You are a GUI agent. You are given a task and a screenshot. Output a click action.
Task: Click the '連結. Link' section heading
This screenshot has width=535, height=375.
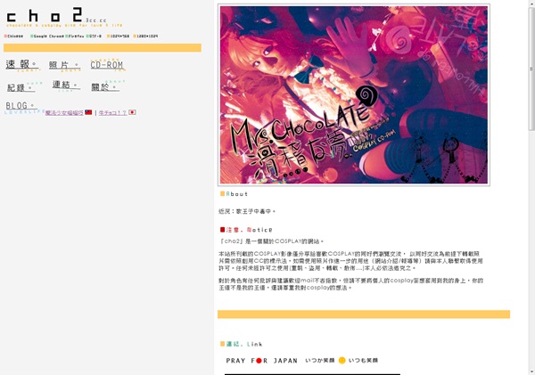point(242,344)
